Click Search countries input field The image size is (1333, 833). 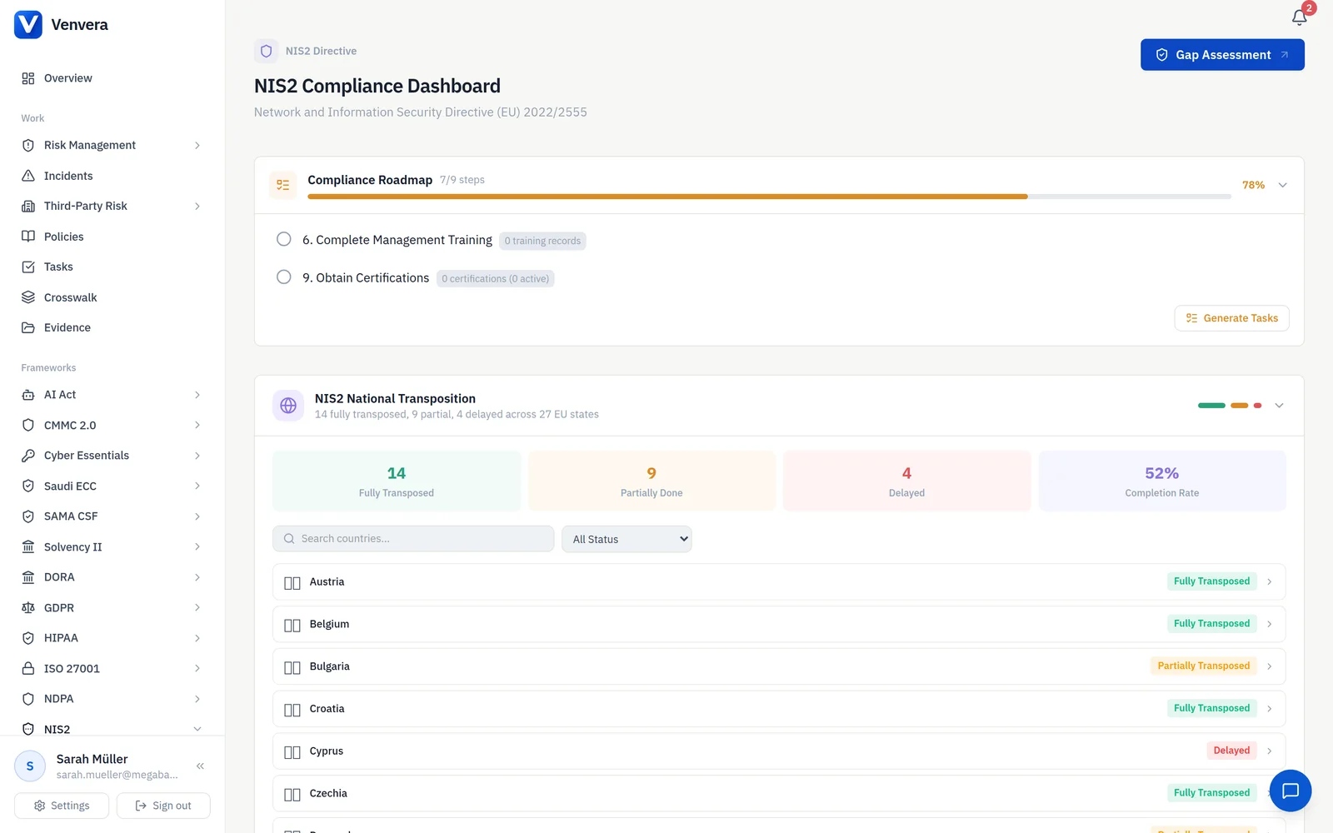click(413, 539)
